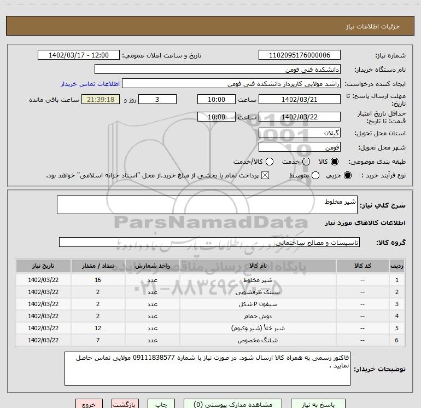Select table row item دوش حمام
Image resolution: width=421 pixels, height=408 pixels.
tap(258, 317)
